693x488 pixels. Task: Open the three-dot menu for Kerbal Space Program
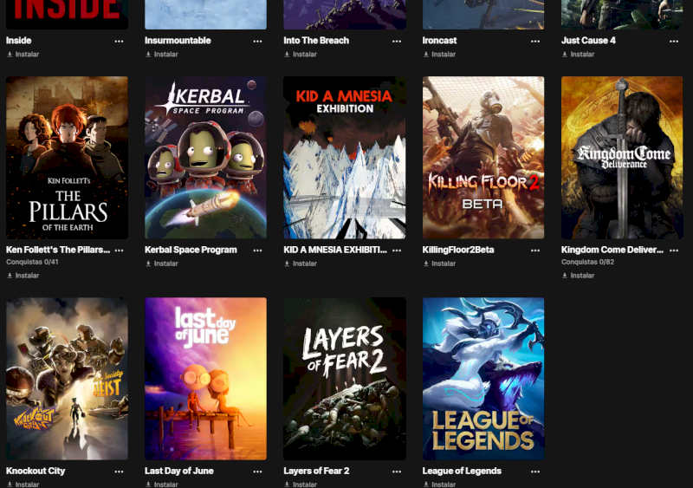pos(257,250)
